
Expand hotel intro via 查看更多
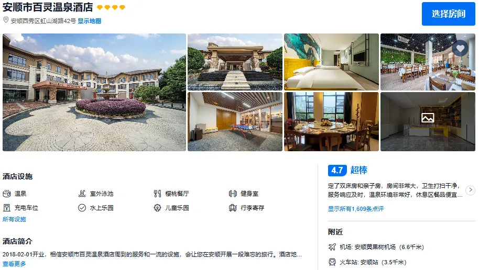(x=14, y=264)
